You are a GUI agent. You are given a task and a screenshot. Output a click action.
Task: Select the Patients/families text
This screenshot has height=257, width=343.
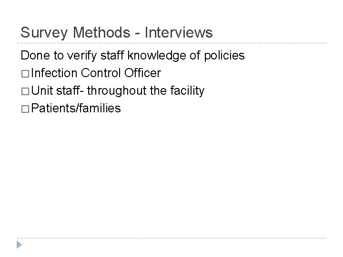(x=76, y=108)
